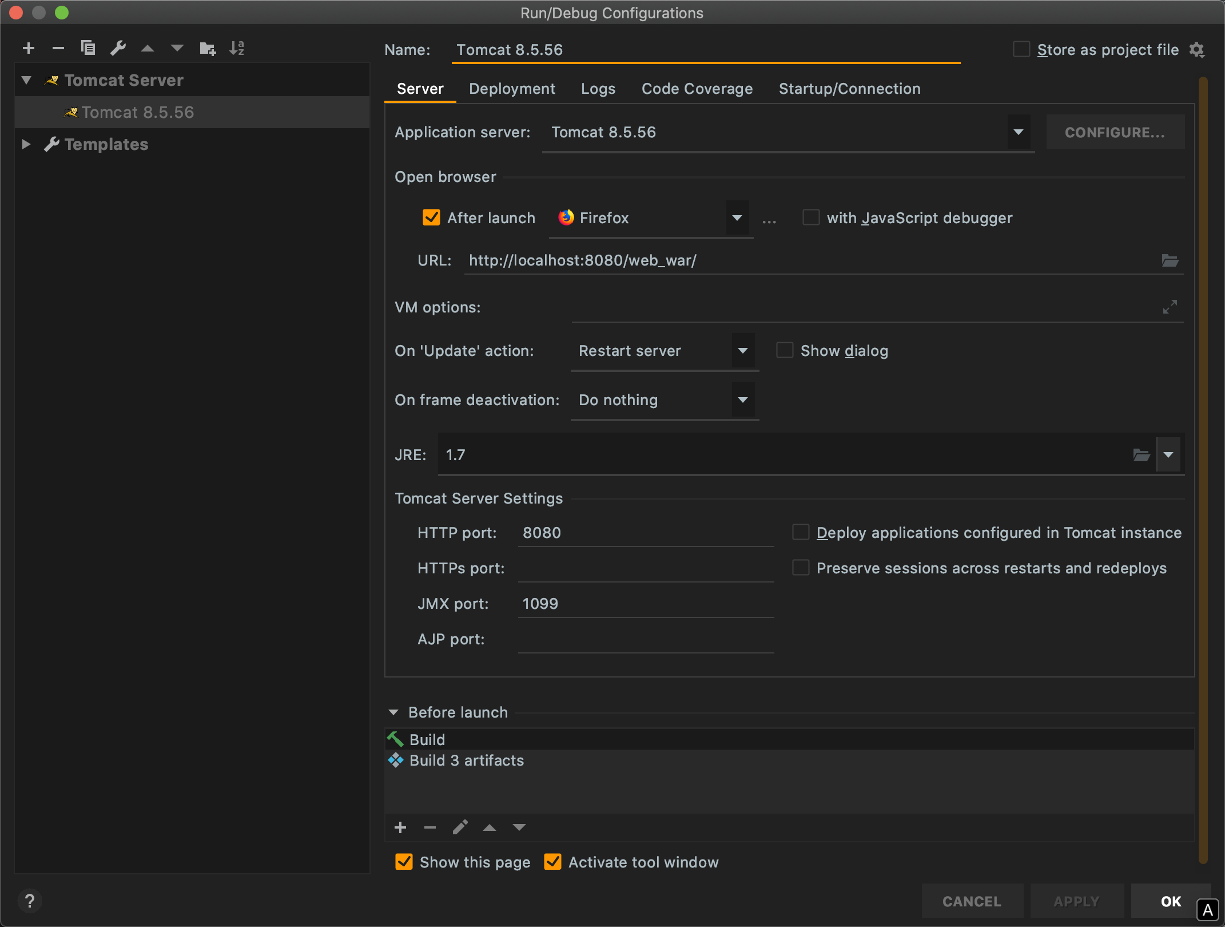Copy the selected configuration
This screenshot has width=1225, height=927.
pyautogui.click(x=88, y=48)
